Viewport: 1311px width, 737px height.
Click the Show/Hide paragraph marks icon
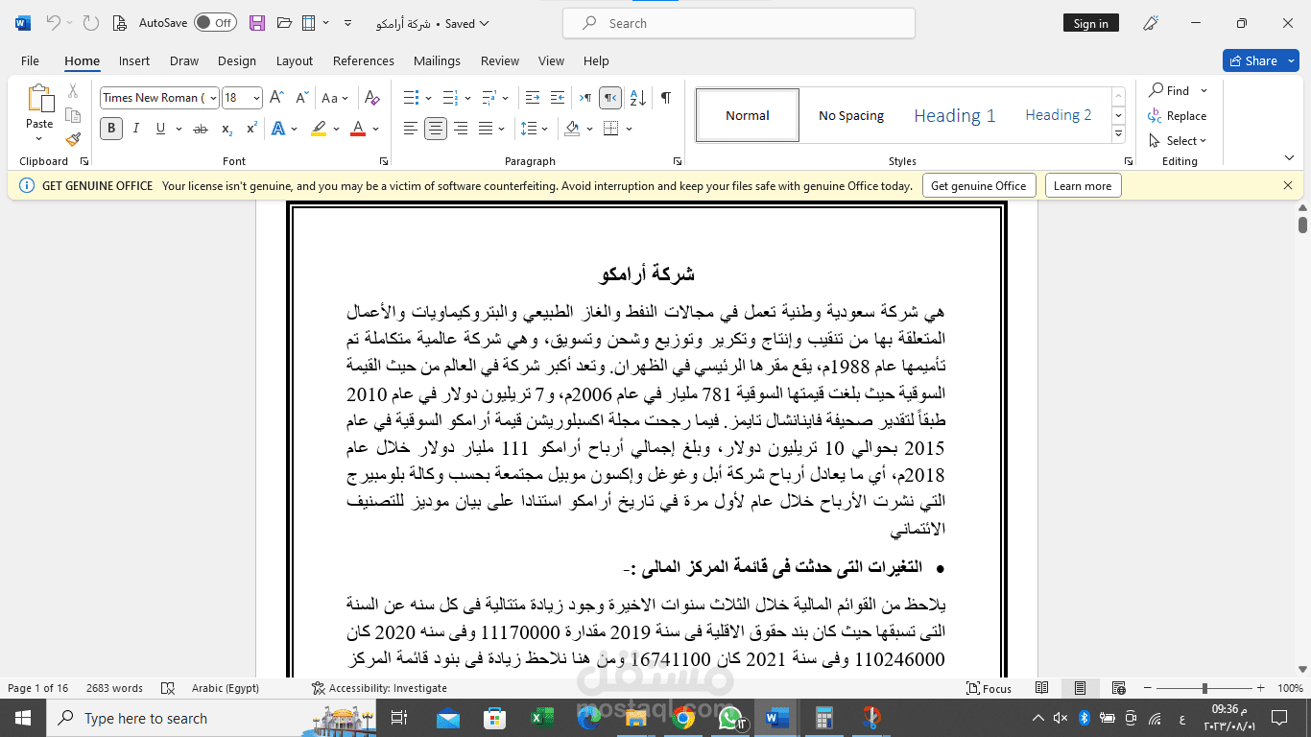coord(665,98)
